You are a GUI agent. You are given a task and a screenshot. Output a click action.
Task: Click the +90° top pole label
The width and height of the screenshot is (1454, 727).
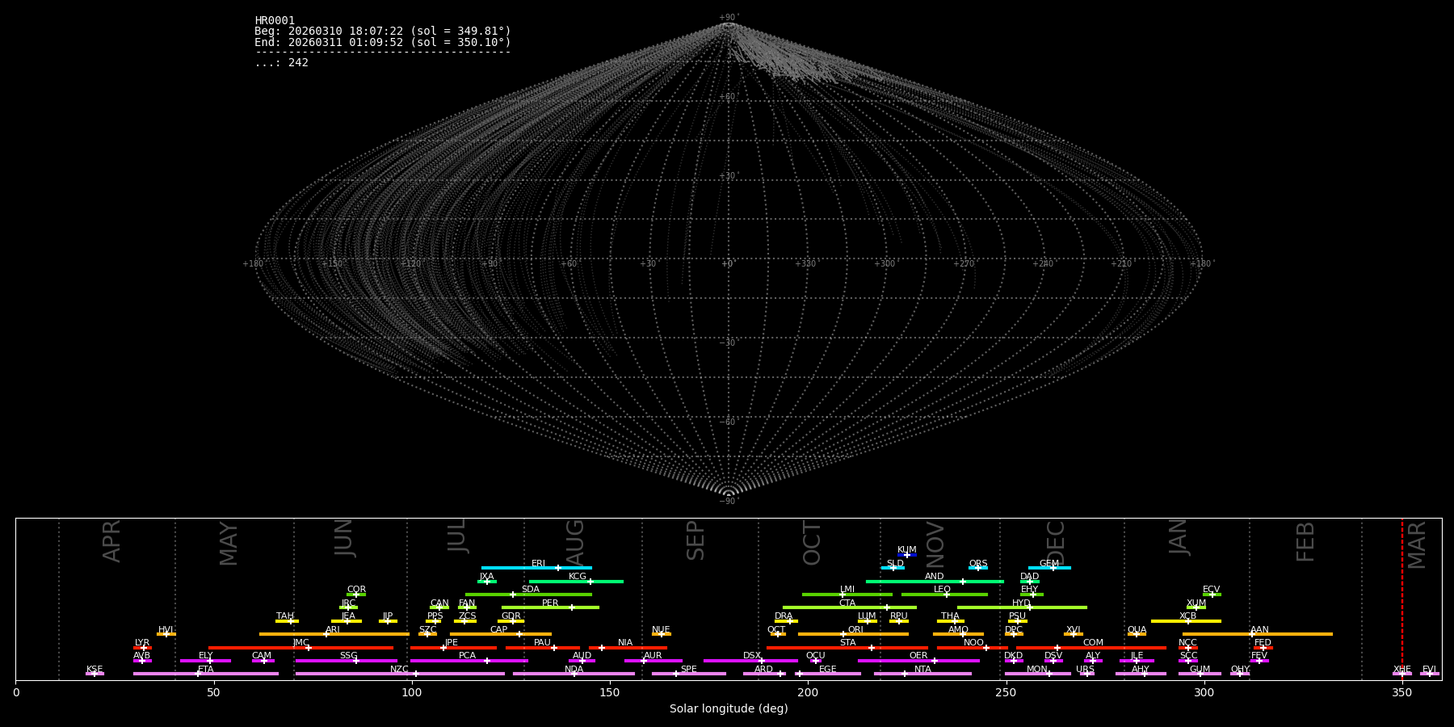pos(729,18)
